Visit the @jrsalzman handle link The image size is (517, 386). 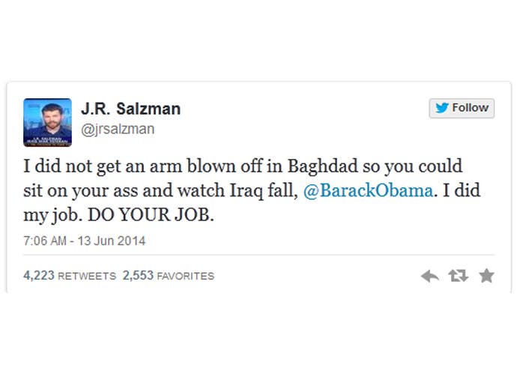point(118,129)
